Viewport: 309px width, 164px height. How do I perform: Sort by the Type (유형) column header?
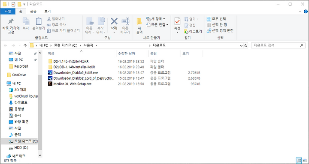click(164, 54)
